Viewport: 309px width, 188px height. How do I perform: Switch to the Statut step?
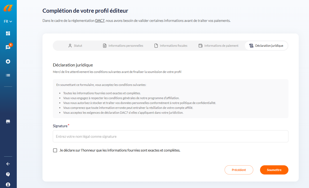click(x=75, y=46)
